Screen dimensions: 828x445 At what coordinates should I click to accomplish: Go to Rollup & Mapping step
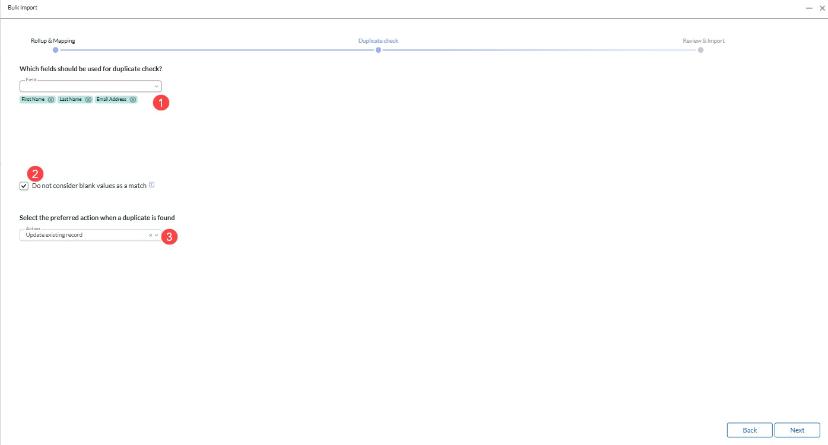click(x=53, y=41)
